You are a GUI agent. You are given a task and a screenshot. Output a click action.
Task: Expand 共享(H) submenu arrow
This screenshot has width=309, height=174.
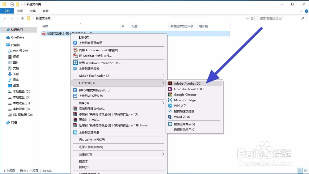(x=163, y=103)
